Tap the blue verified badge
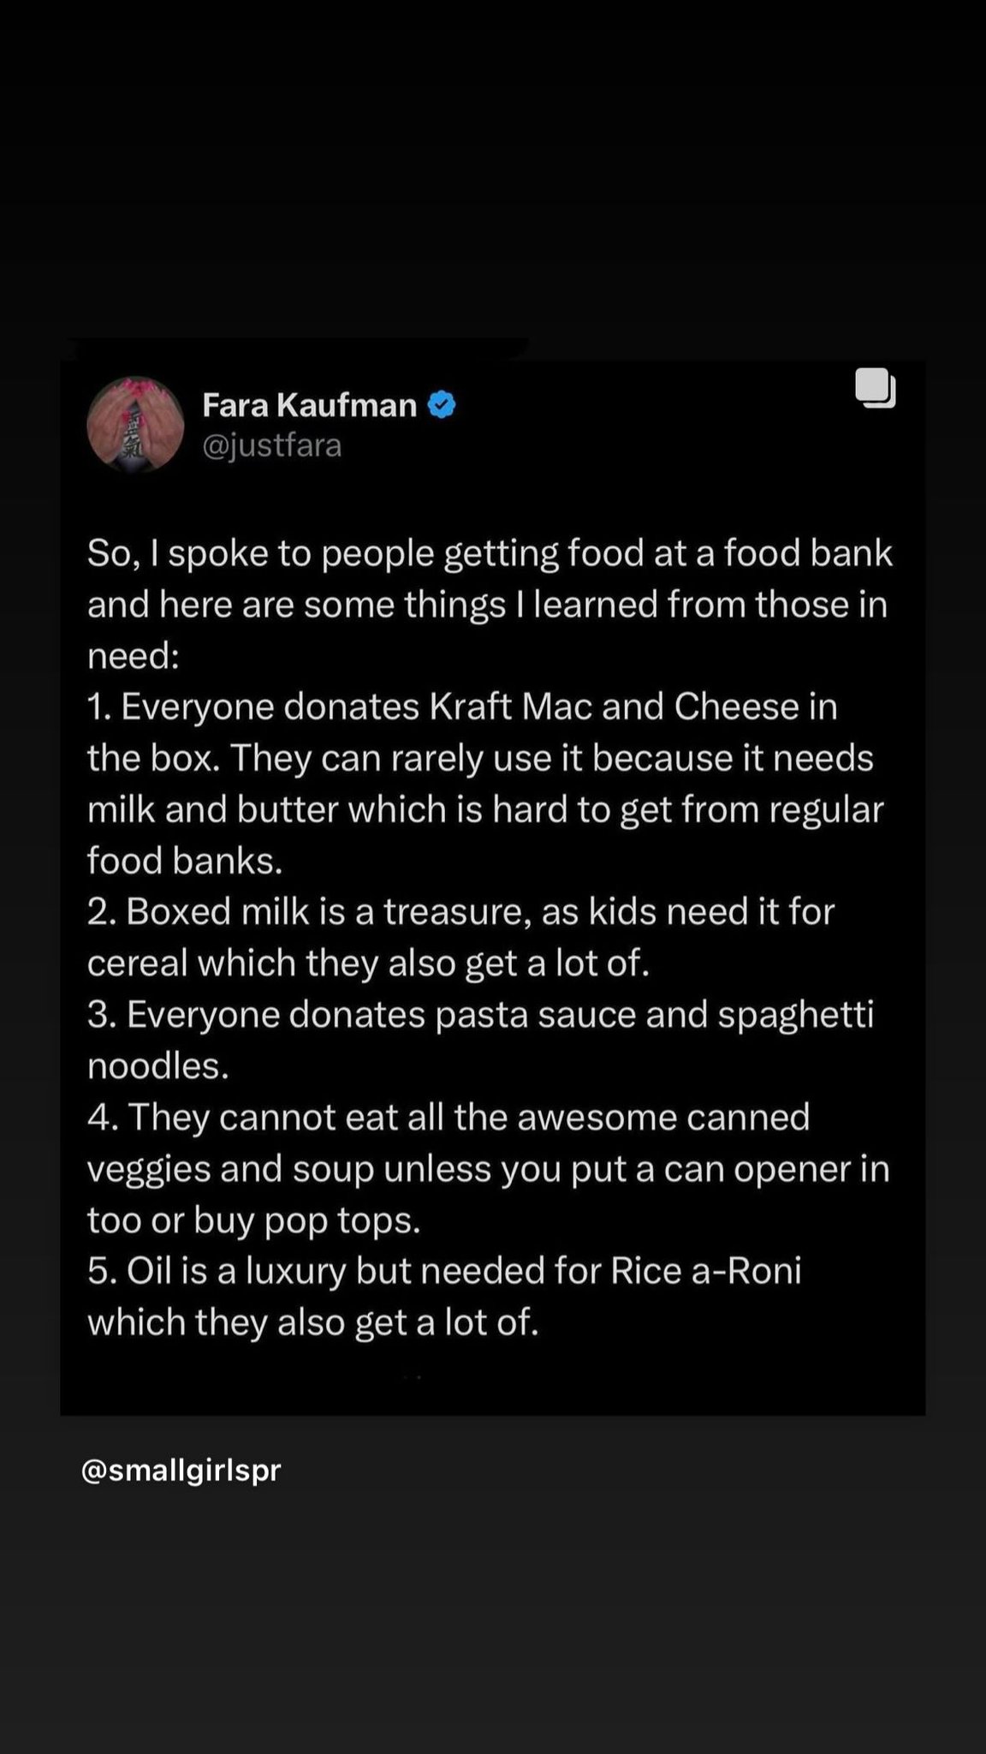Image resolution: width=986 pixels, height=1754 pixels. click(442, 404)
